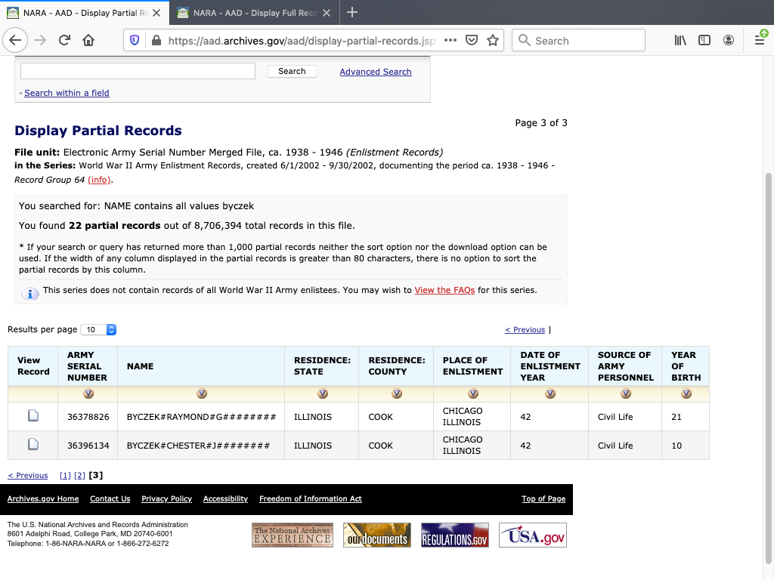Sort results by Name column arrow

click(201, 393)
